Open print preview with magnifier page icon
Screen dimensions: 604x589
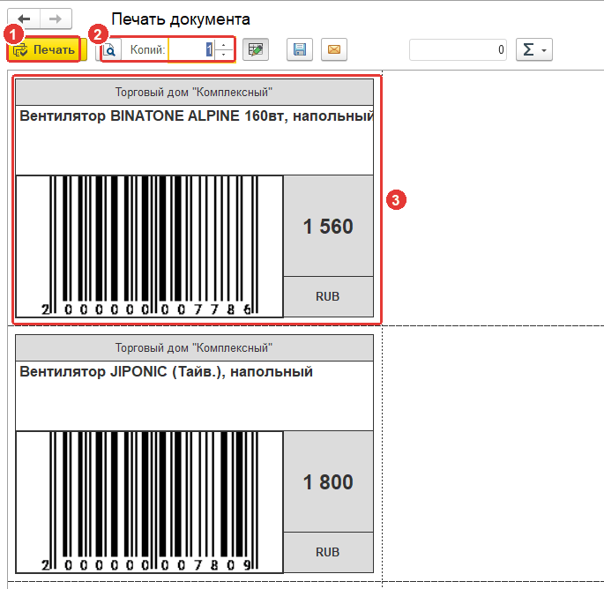pyautogui.click(x=110, y=49)
